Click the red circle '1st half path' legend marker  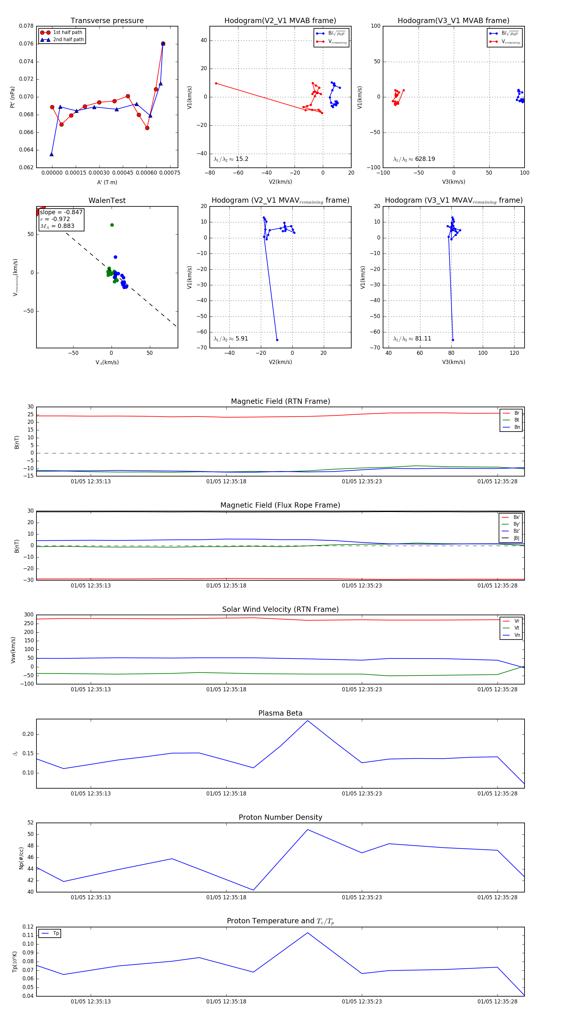(x=45, y=32)
